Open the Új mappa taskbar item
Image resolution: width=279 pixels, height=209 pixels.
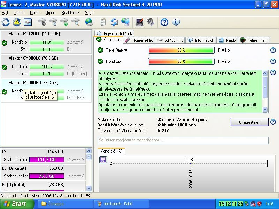pos(65,204)
